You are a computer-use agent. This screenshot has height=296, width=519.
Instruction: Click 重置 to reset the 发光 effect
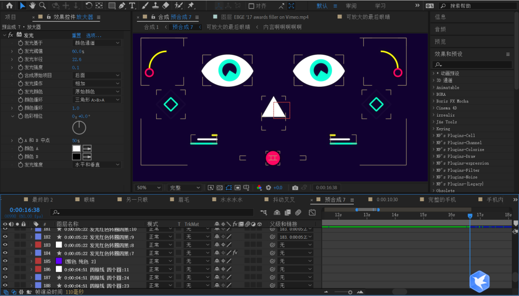point(76,35)
